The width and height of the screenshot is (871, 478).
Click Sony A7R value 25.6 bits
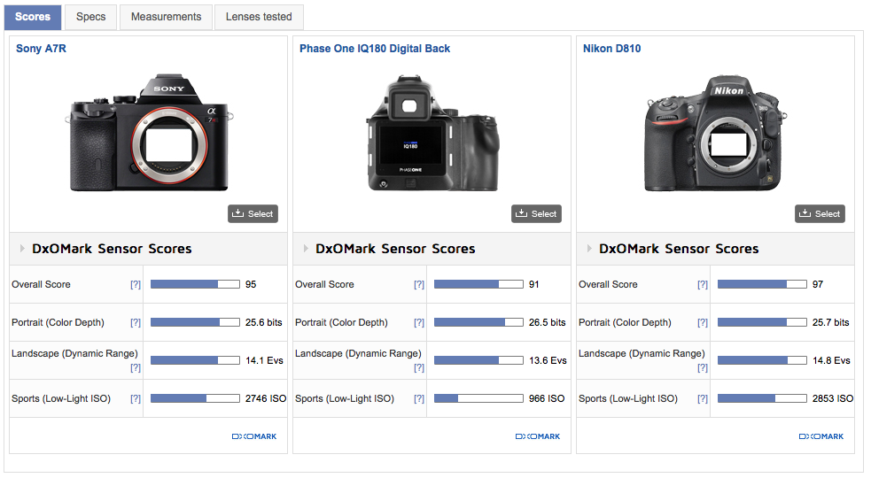point(264,322)
